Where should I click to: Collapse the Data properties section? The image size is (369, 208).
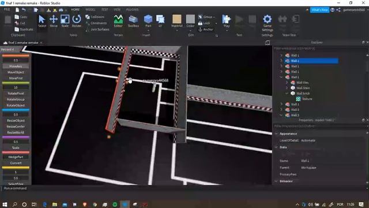coord(277,147)
